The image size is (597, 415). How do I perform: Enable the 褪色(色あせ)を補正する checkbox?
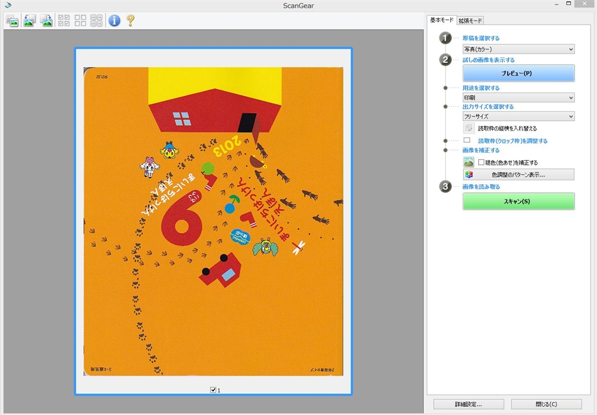[x=481, y=162]
